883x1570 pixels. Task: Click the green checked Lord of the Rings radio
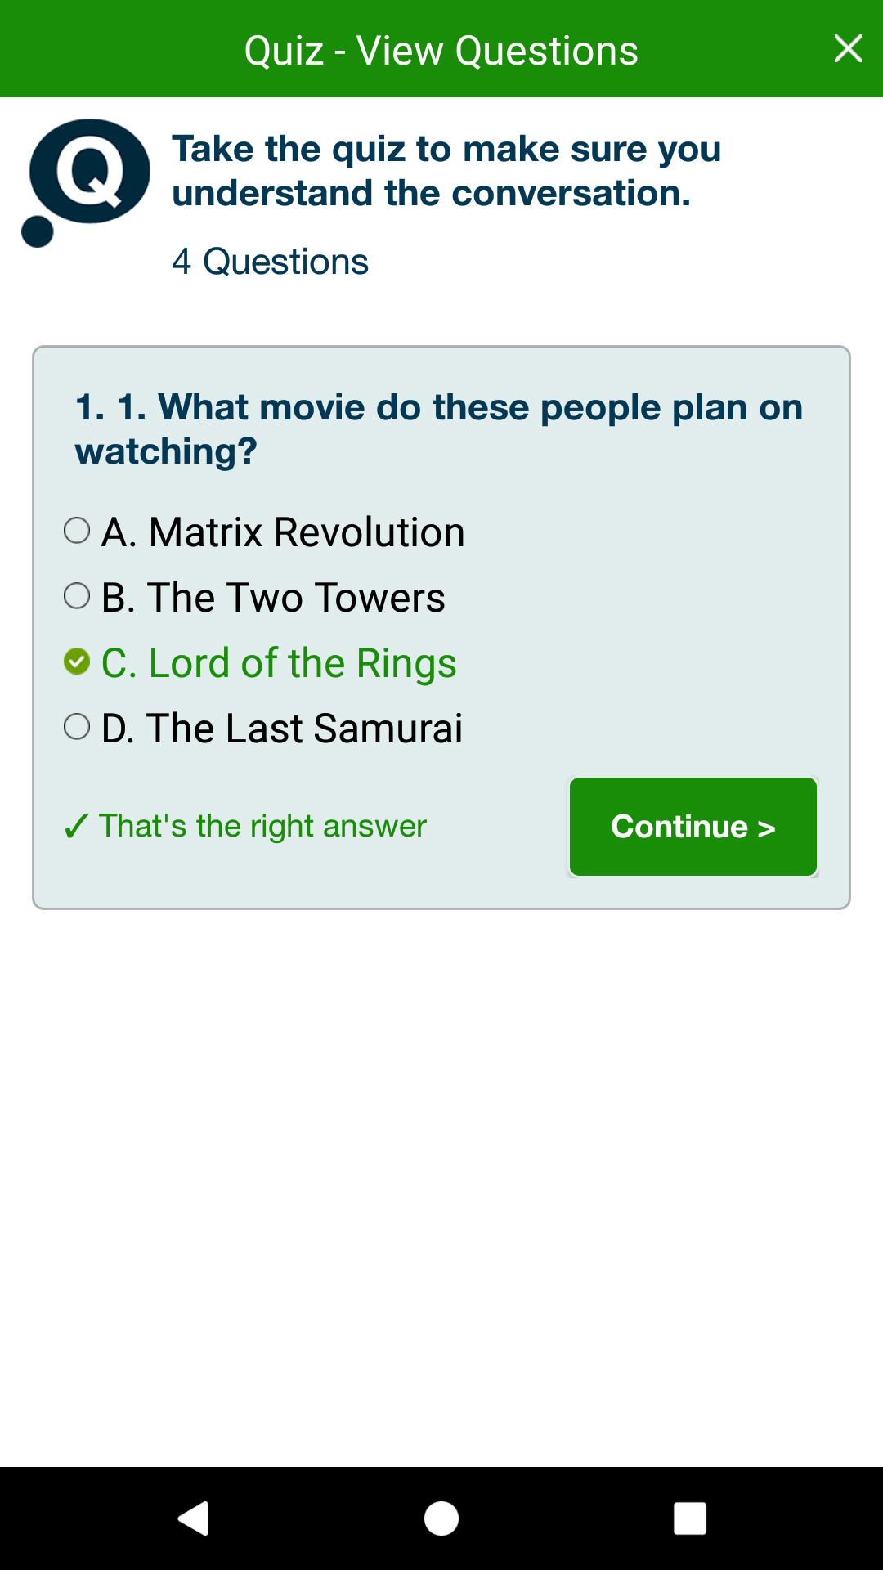pos(77,662)
